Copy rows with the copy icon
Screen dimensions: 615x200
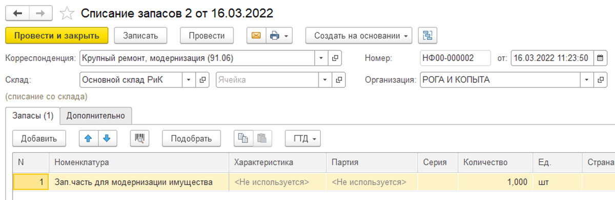point(243,138)
